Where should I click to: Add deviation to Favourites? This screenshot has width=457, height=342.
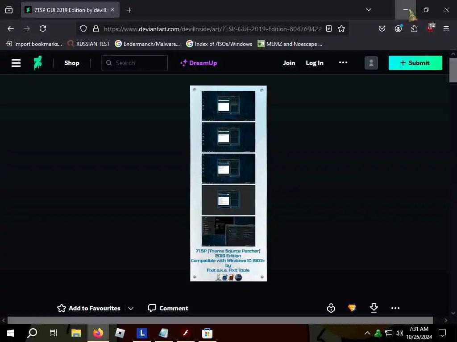tap(89, 308)
